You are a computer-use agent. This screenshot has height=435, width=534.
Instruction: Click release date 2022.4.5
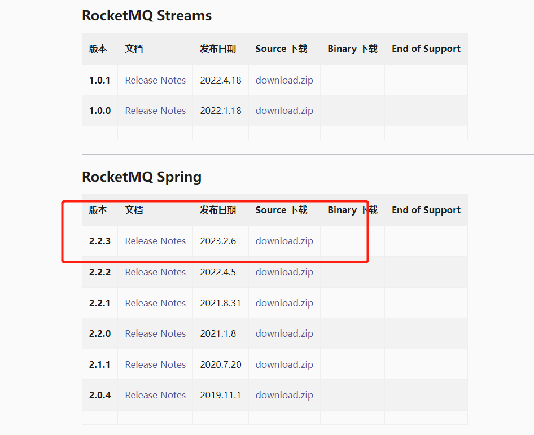pyautogui.click(x=218, y=273)
